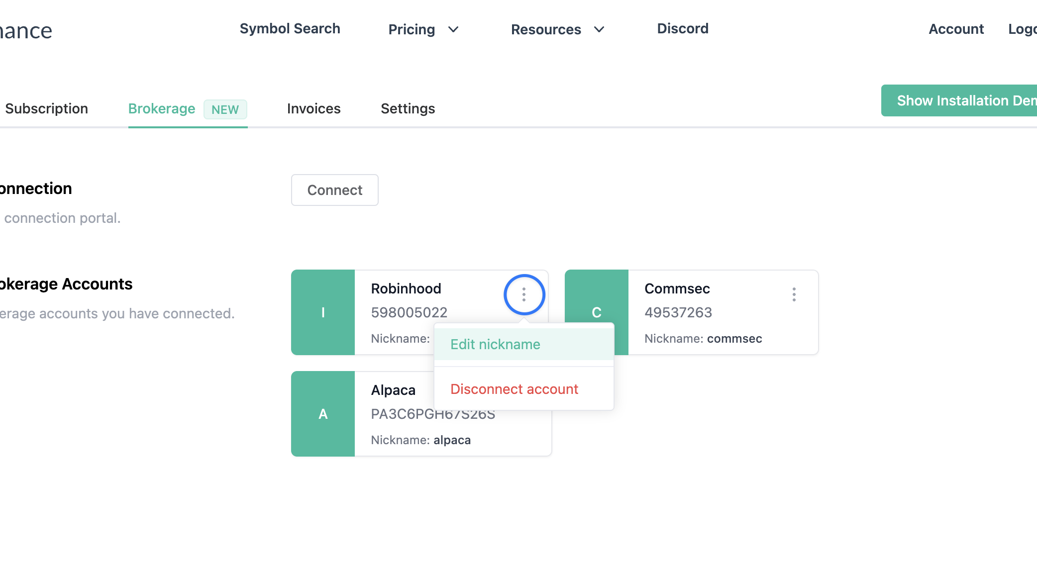Open the Invoices tab
This screenshot has width=1037, height=569.
point(313,108)
